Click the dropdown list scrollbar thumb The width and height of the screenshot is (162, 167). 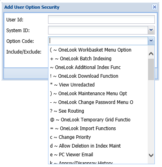coord(151,69)
